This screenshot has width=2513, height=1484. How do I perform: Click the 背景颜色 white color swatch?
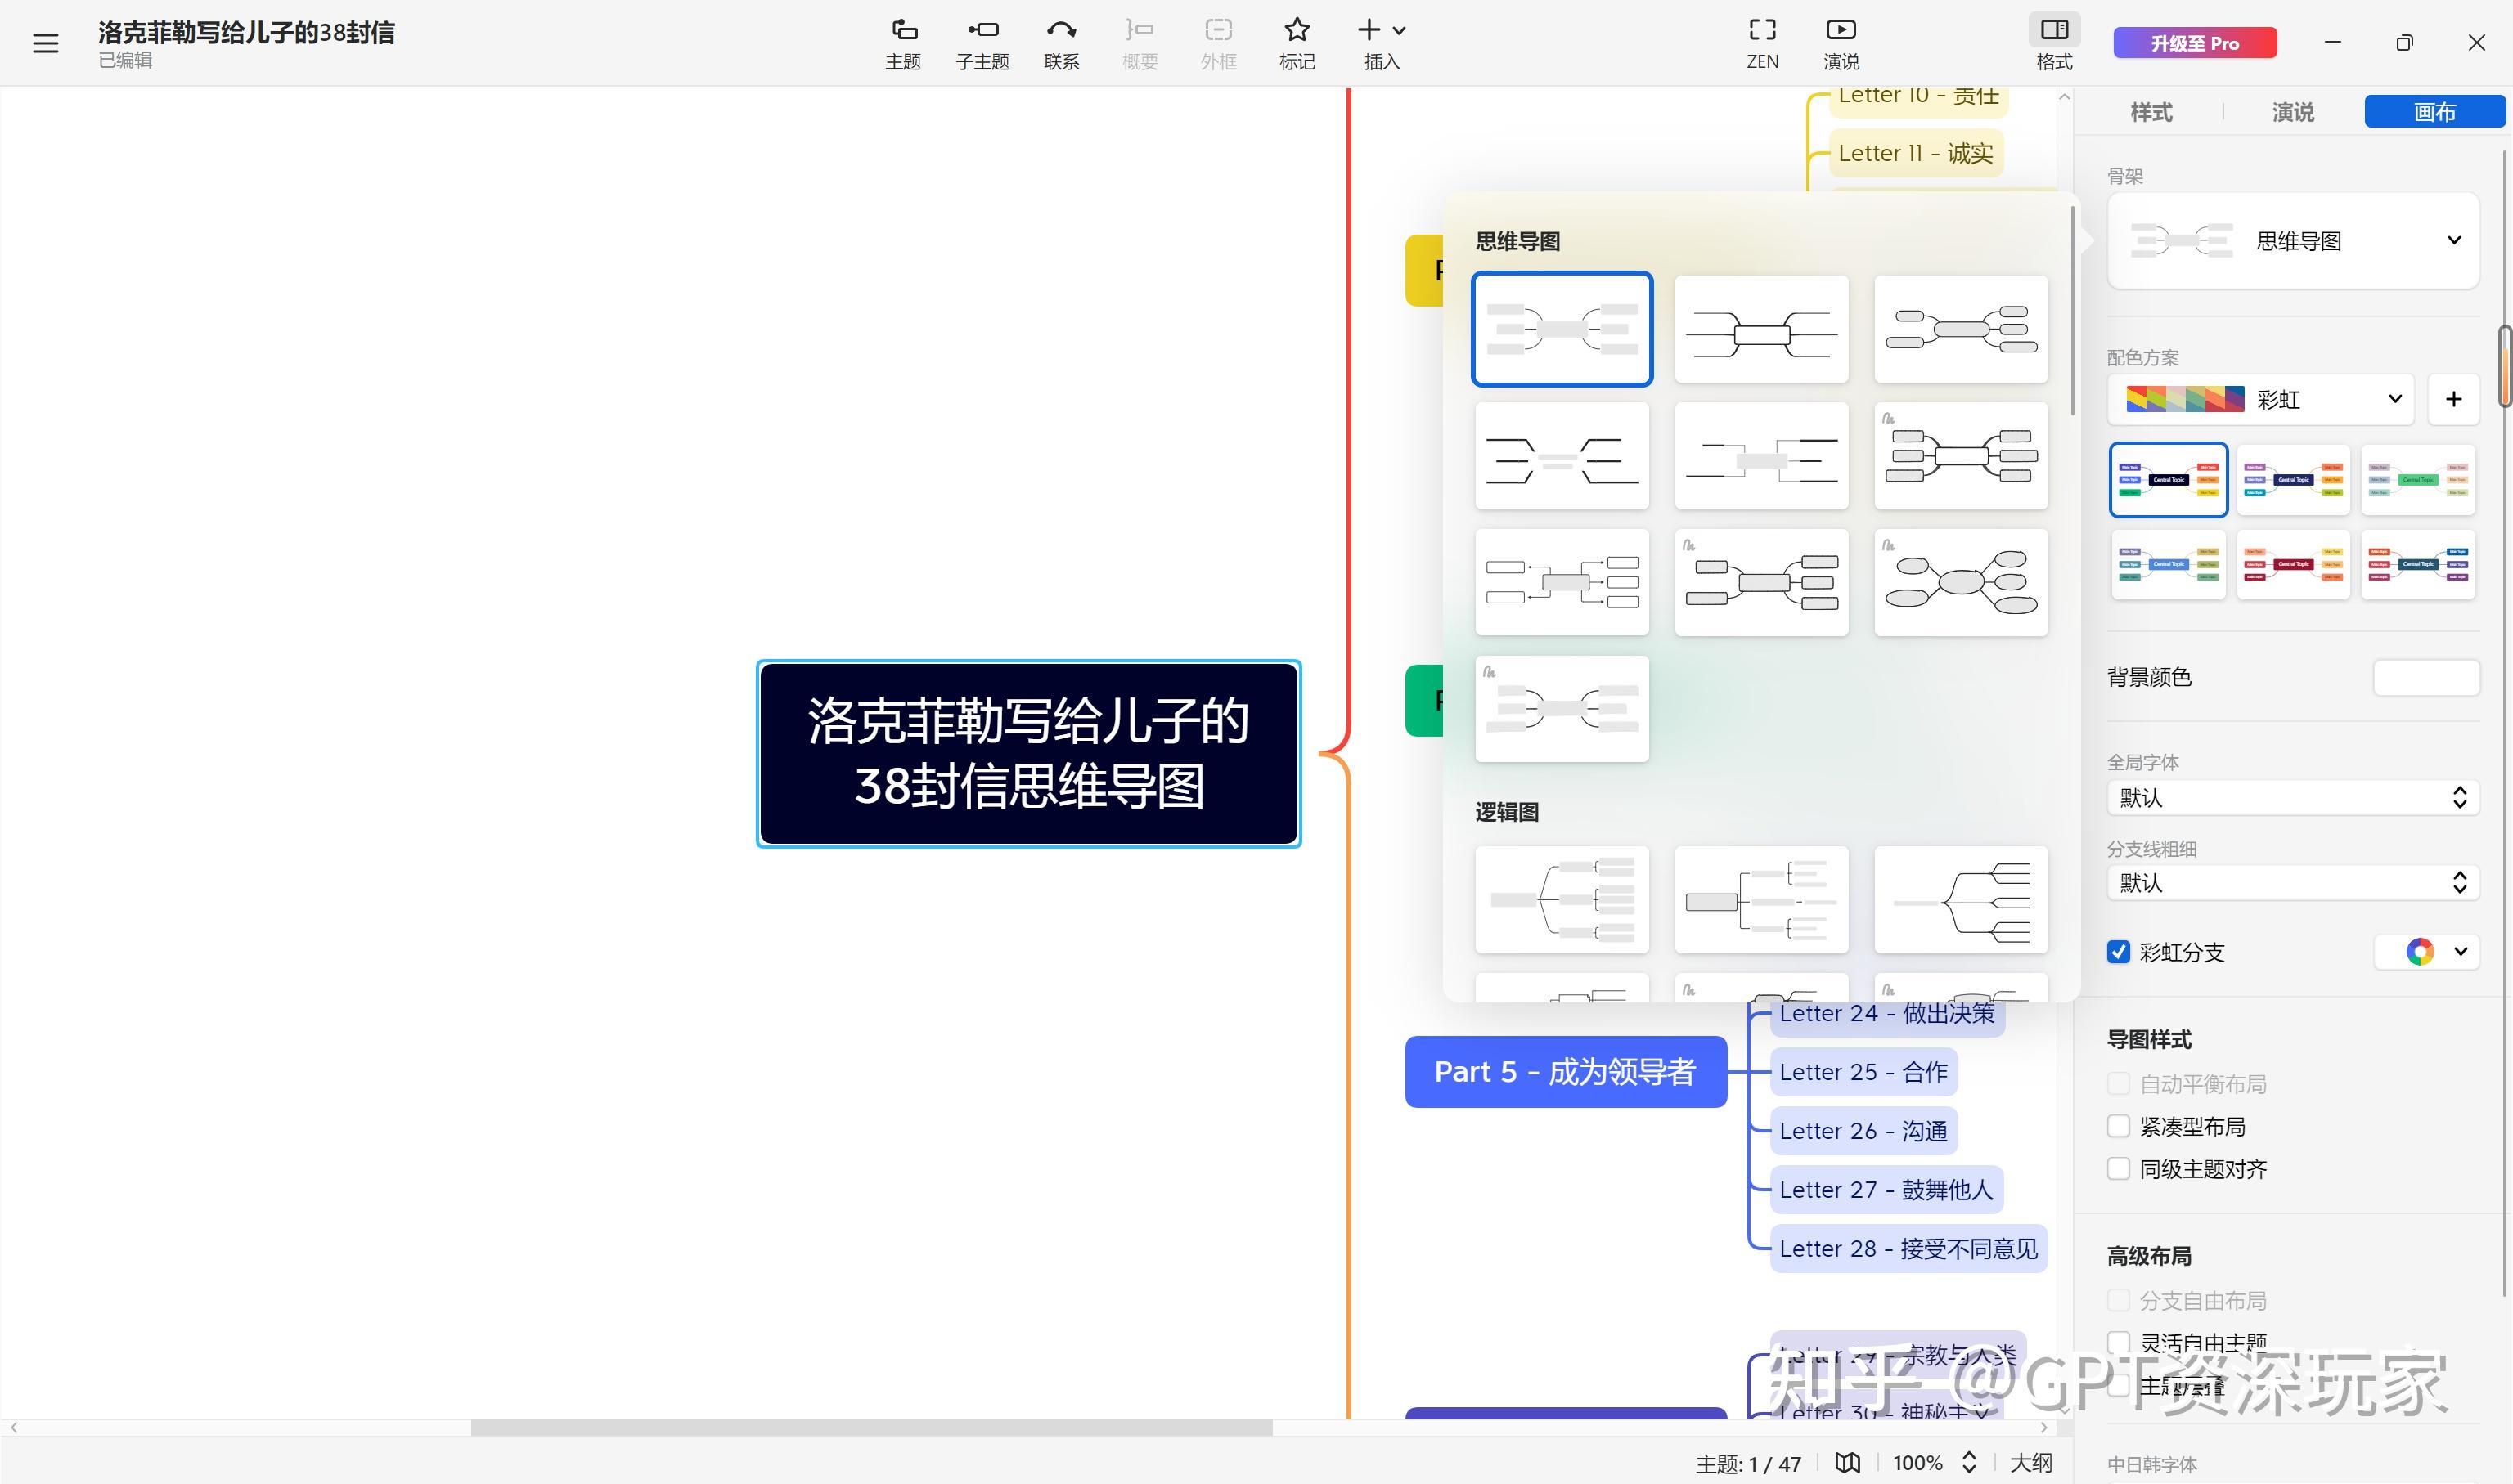[2426, 677]
